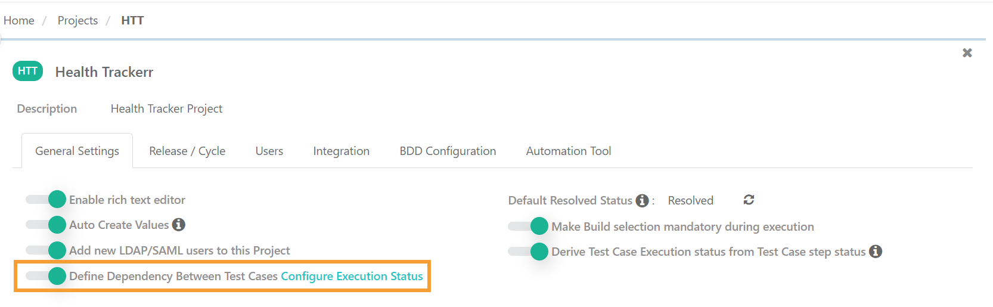This screenshot has width=993, height=307.
Task: Toggle Enable rich text editor switch
Action: 46,200
